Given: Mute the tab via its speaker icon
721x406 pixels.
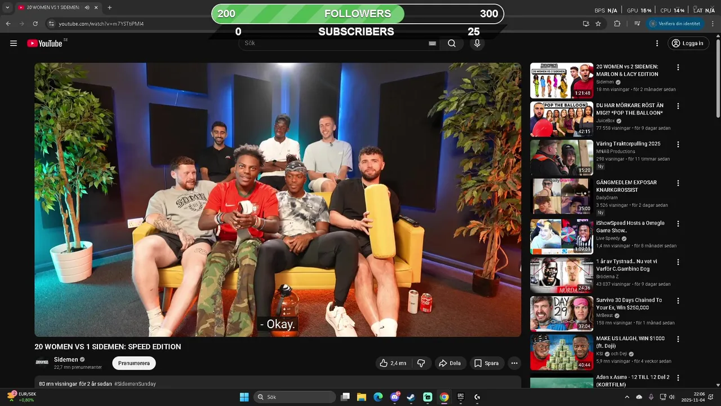Looking at the screenshot, I should point(87,8).
